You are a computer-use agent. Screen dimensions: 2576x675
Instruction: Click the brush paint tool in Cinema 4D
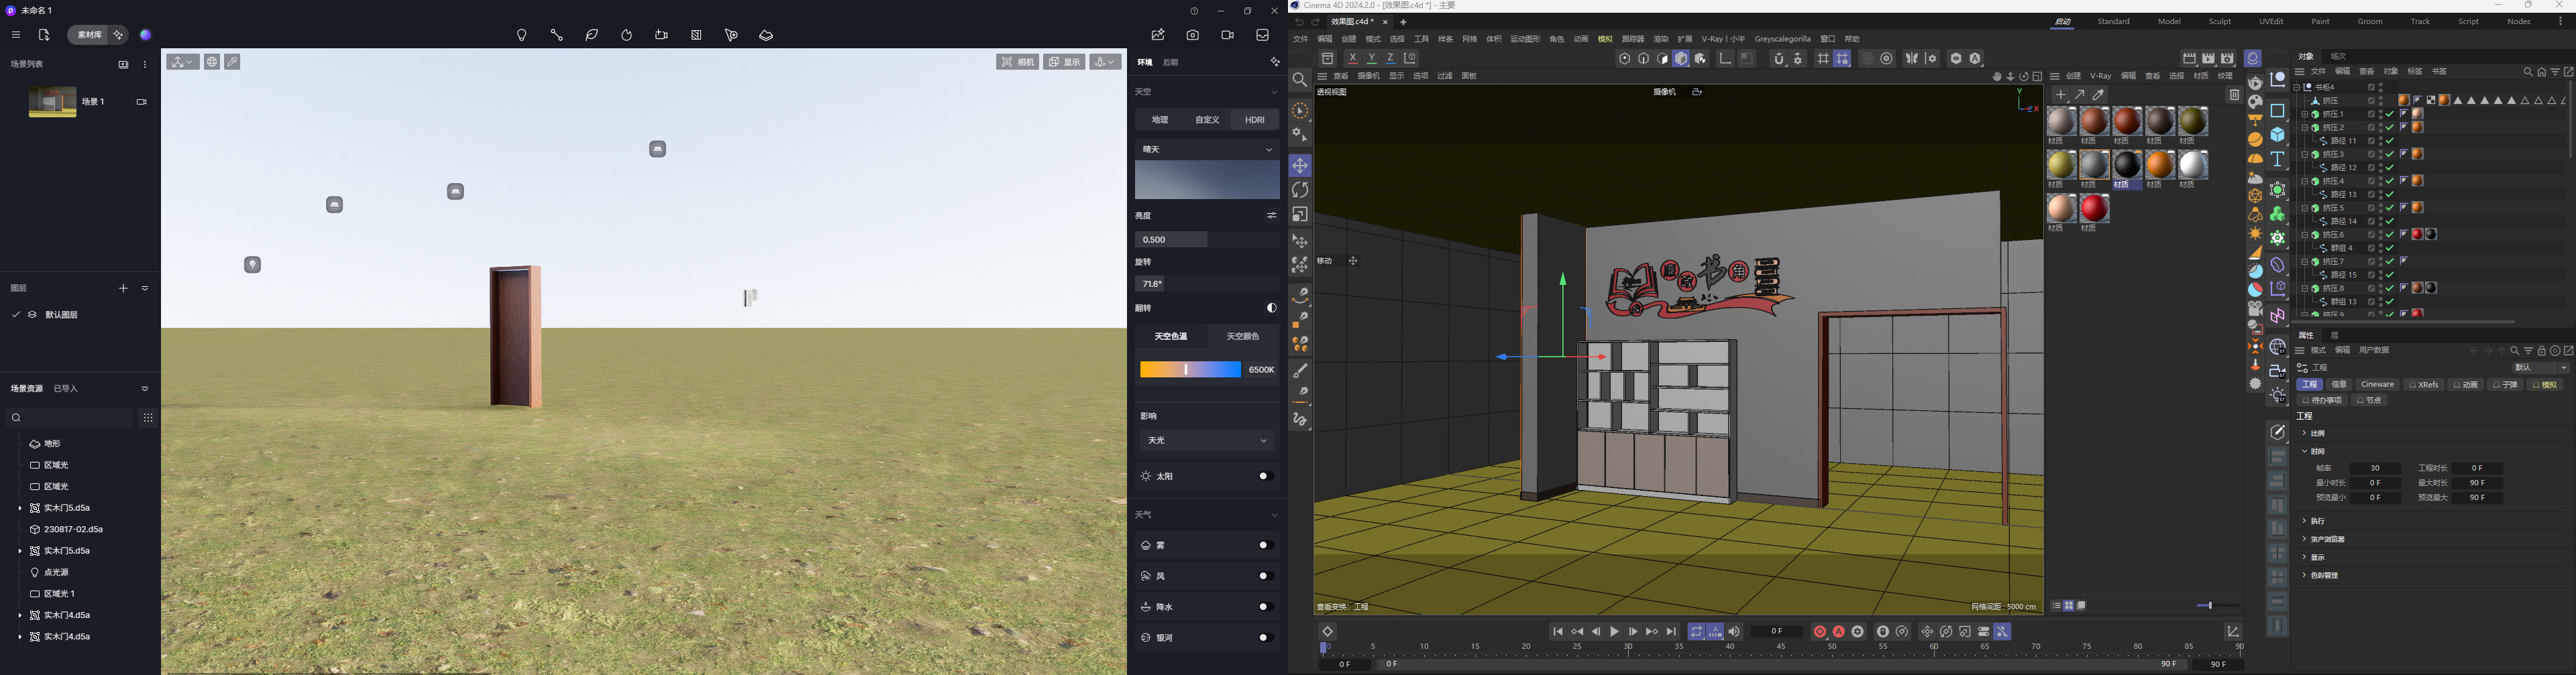(x=1300, y=371)
